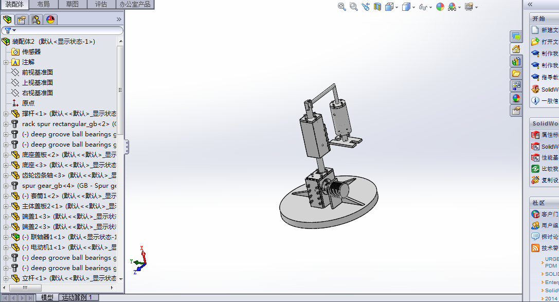Image resolution: width=559 pixels, height=302 pixels.
Task: Open View Orientation dropdown arrow
Action: pos(396,8)
